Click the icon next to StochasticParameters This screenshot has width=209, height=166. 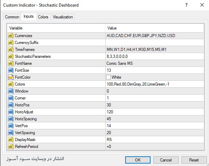coord(10,56)
